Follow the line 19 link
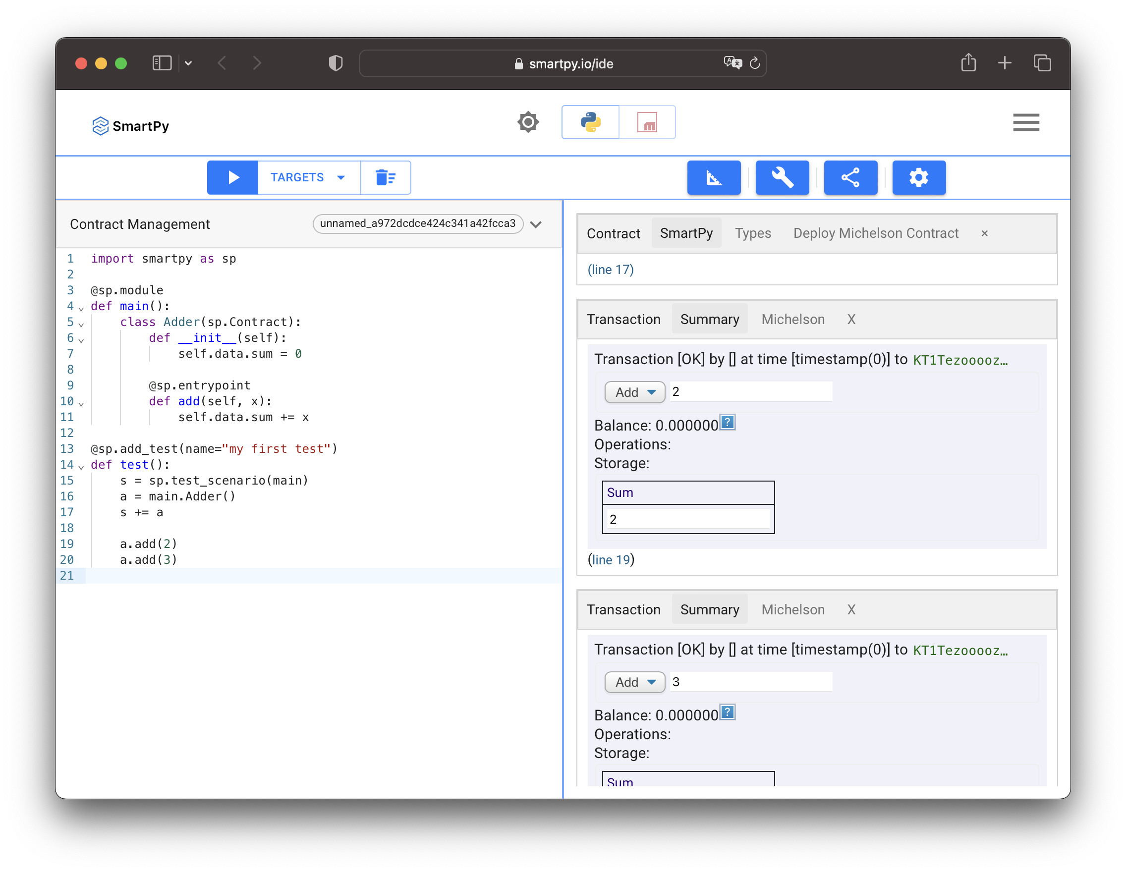This screenshot has width=1126, height=872. click(x=611, y=560)
